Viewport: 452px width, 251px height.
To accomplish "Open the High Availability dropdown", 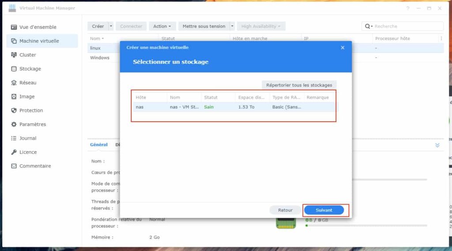I will 261,26.
